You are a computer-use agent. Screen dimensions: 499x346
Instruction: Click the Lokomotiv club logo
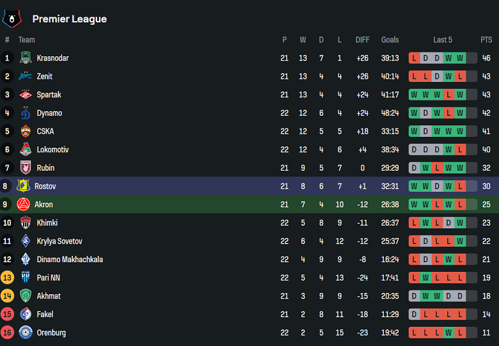(26, 150)
